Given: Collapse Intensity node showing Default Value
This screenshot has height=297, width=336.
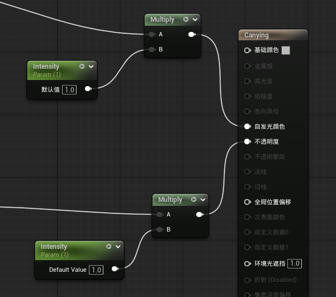Looking at the screenshot, I should [x=118, y=247].
